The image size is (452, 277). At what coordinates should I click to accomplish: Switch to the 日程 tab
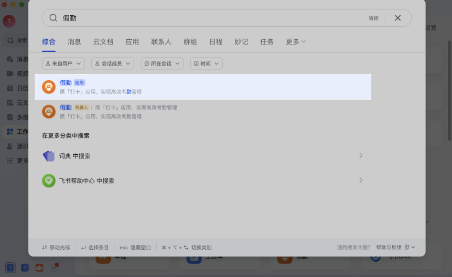tap(216, 42)
